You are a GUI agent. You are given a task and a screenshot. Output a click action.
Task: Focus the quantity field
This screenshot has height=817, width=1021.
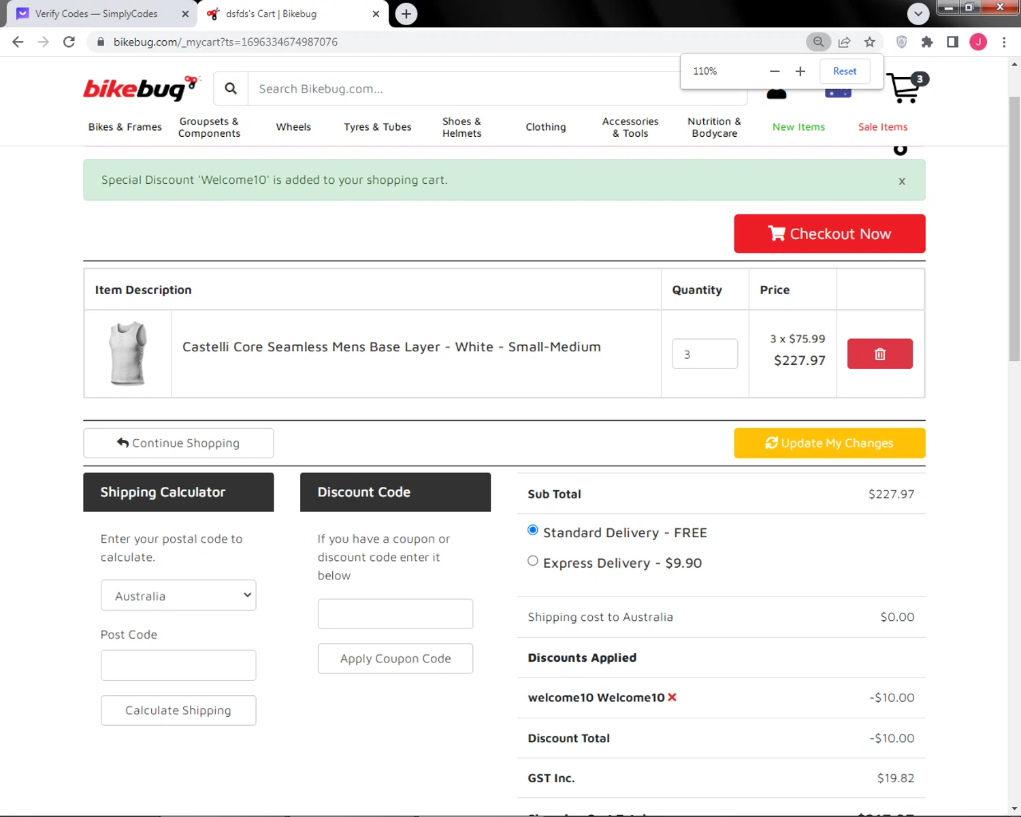tap(704, 354)
